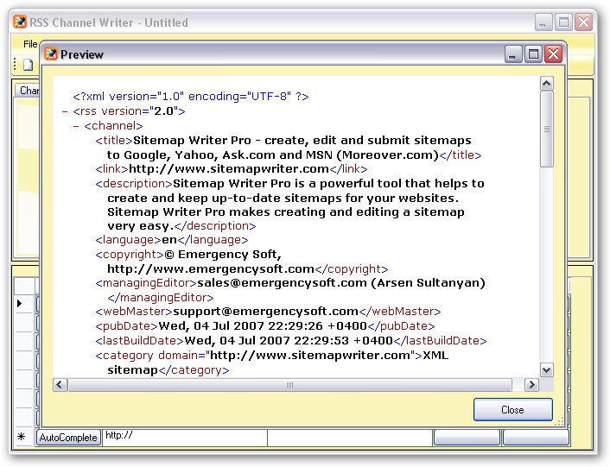Click the horizontal scrollbar left arrow
The width and height of the screenshot is (610, 467).
60,385
